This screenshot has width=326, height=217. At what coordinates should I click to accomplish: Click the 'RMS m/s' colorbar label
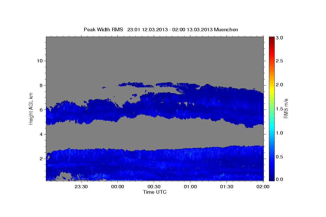(286, 109)
